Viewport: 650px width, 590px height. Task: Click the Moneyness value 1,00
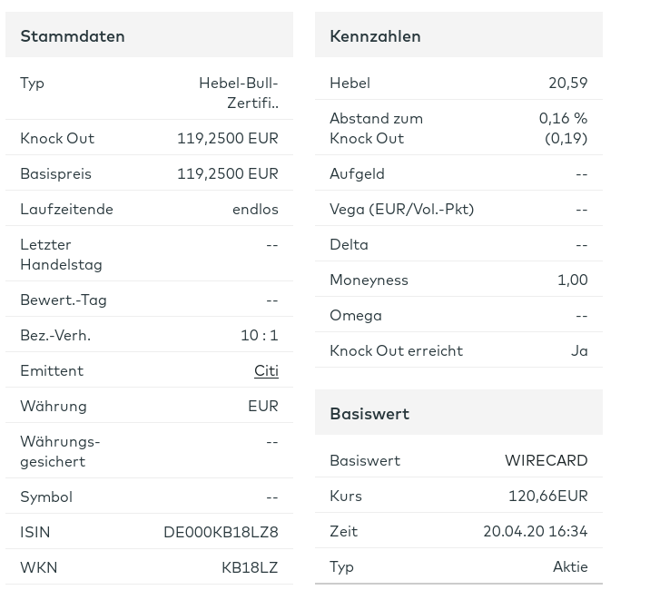tap(572, 280)
